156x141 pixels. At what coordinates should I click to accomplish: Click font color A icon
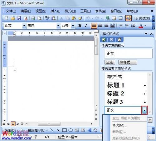coord(141,26)
